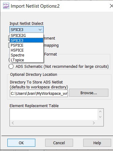This screenshot has height=151, width=113.
Task: Click the left arrow of the horizontal scrollbar
Action: click(13, 123)
